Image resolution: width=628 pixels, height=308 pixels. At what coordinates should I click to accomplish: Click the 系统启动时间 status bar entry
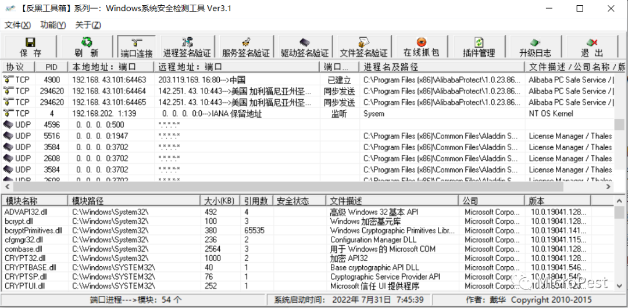[x=349, y=300]
